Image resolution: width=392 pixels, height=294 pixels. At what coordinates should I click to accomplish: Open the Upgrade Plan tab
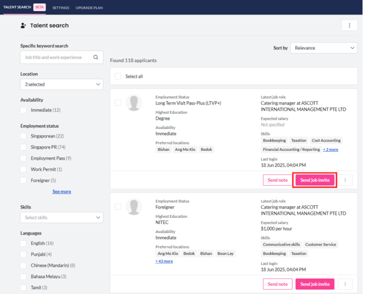click(x=89, y=8)
